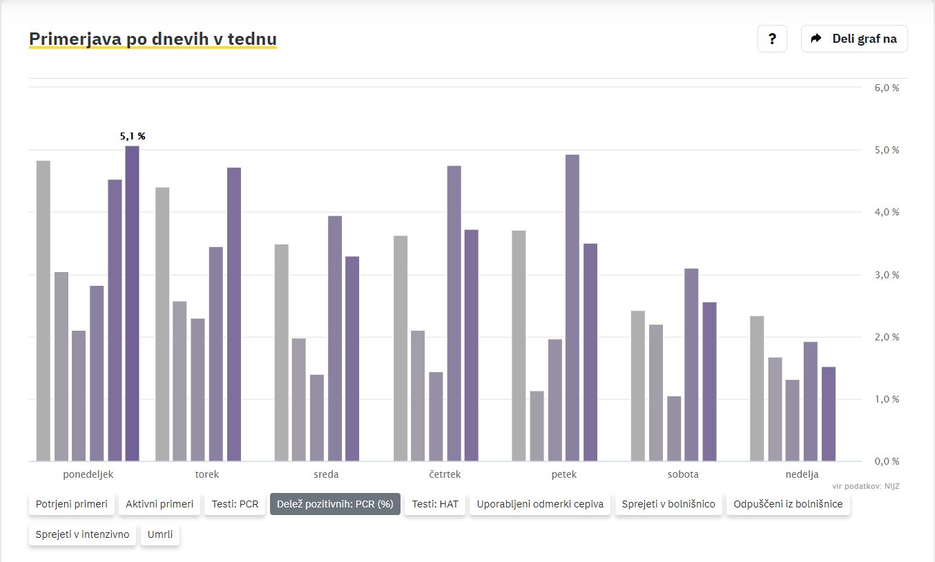
Task: Click the 'Primerjava po dnevih v tednu' heading
Action: coord(153,39)
